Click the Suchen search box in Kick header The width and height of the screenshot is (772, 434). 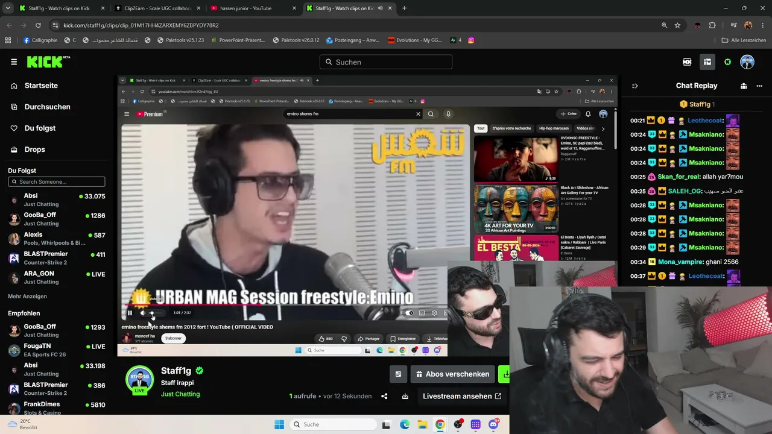point(385,62)
